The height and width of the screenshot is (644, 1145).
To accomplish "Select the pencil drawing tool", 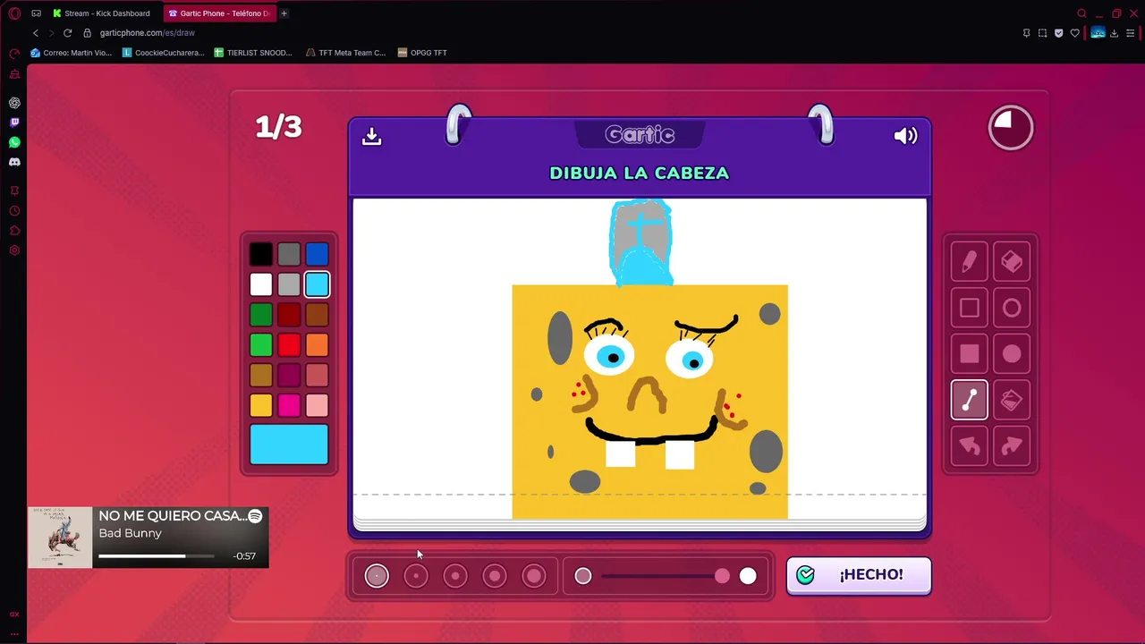I will [x=970, y=261].
